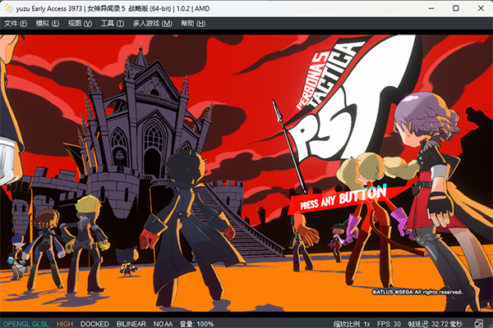Toggle the HIGH GPU accuracy button

[x=65, y=323]
